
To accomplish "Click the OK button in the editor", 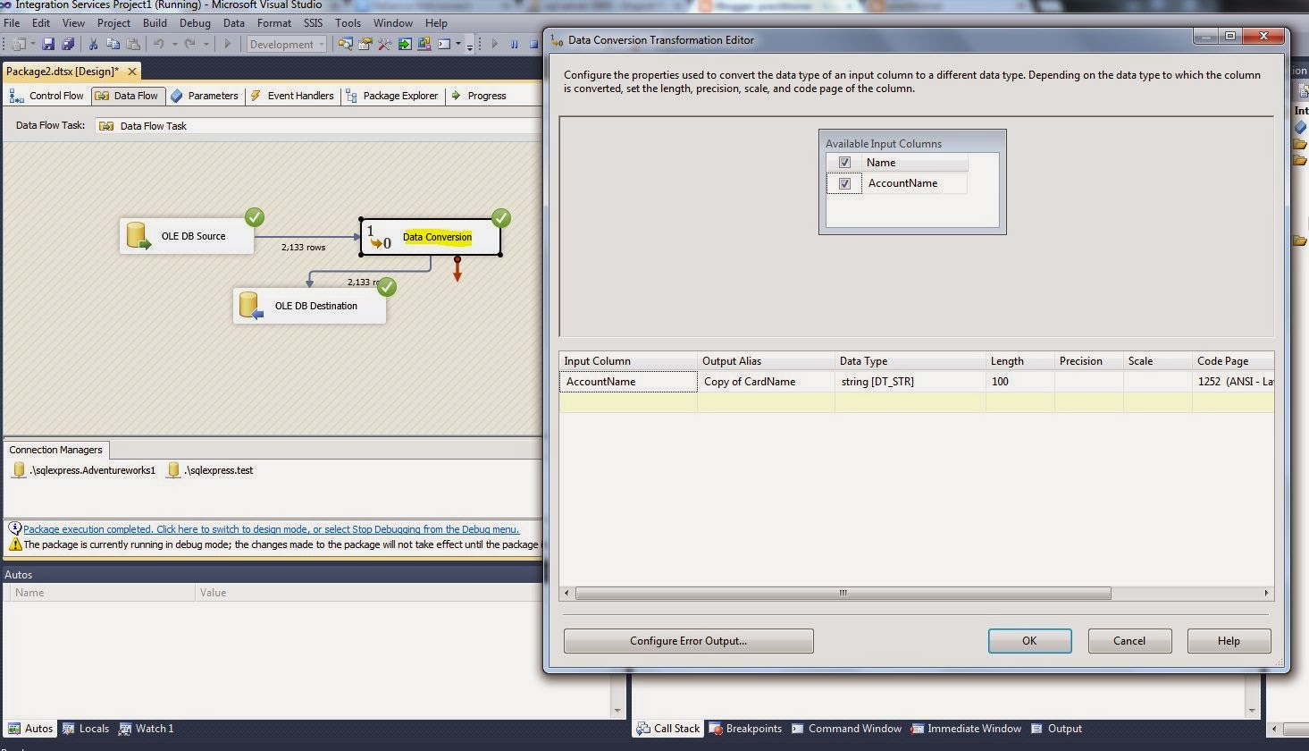I will click(1029, 641).
